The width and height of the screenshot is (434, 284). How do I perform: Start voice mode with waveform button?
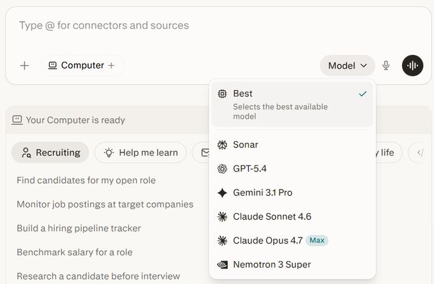click(412, 66)
